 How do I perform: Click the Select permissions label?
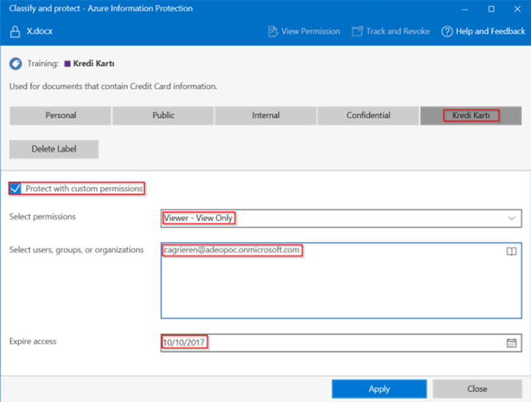[42, 217]
